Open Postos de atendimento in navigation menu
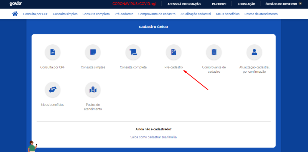 pyautogui.click(x=261, y=14)
